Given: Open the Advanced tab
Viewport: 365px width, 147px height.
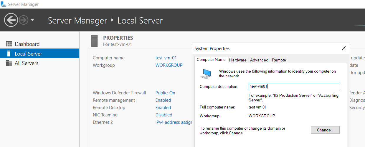Looking at the screenshot, I should pyautogui.click(x=259, y=60).
